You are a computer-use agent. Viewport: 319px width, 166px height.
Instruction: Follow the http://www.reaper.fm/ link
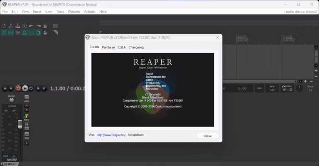111,135
